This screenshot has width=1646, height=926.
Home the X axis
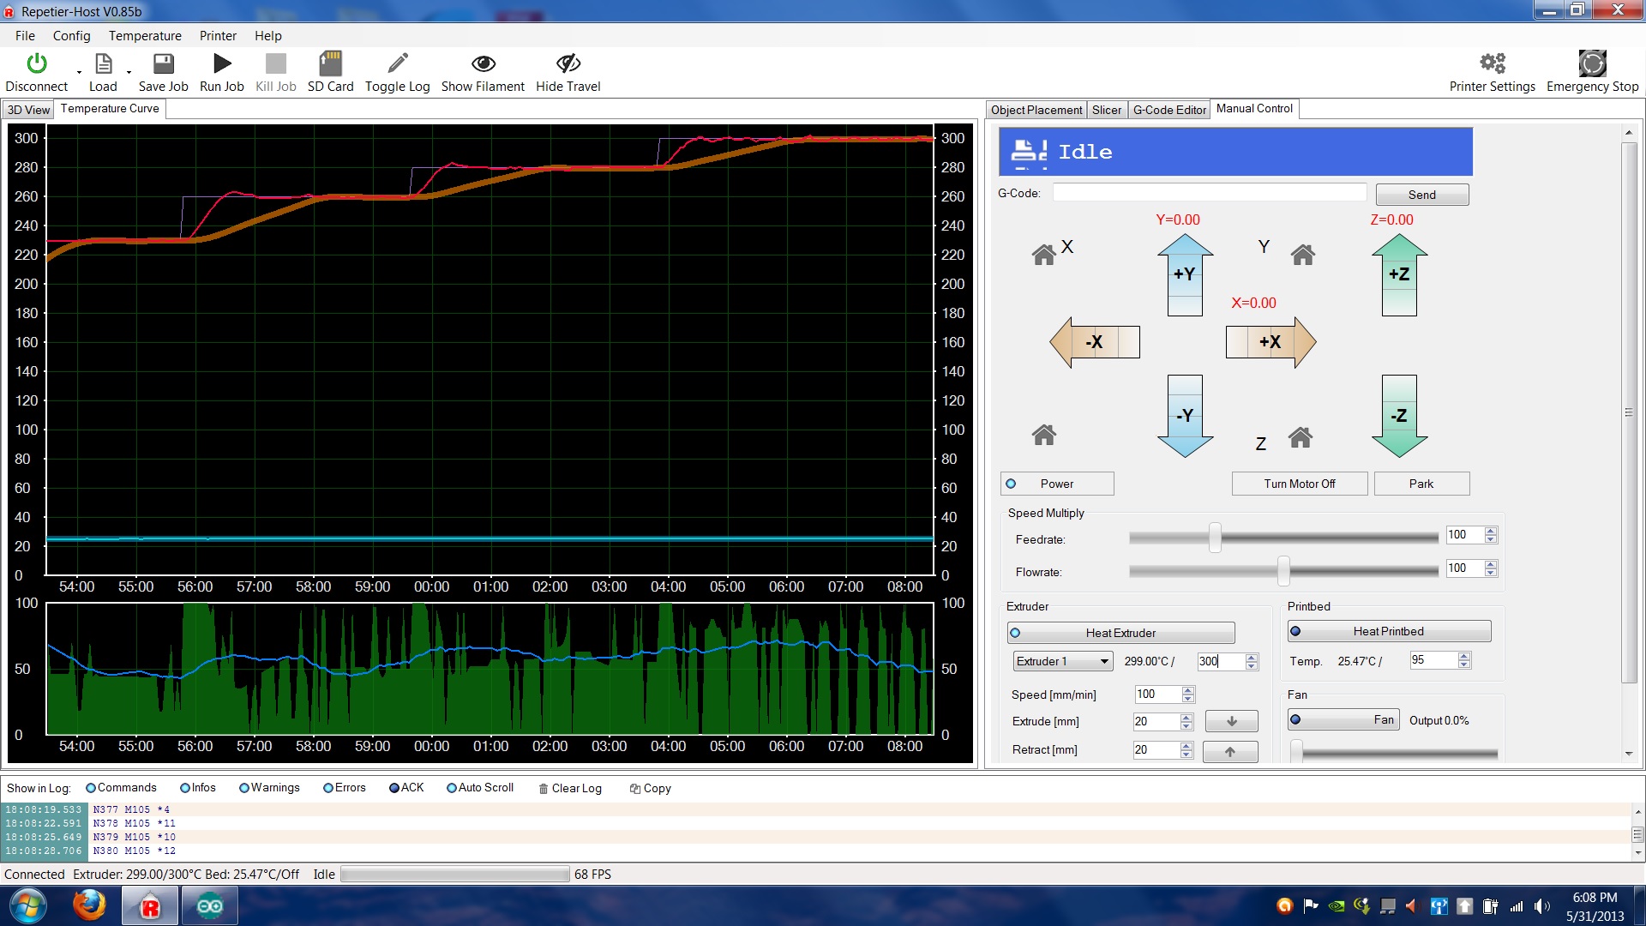pos(1044,255)
